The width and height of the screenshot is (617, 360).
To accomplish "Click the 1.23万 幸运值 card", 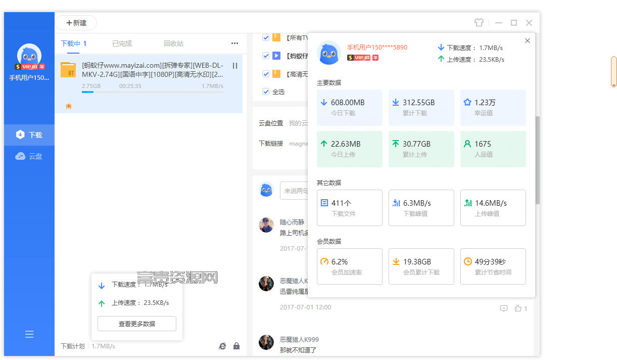I will pyautogui.click(x=493, y=108).
